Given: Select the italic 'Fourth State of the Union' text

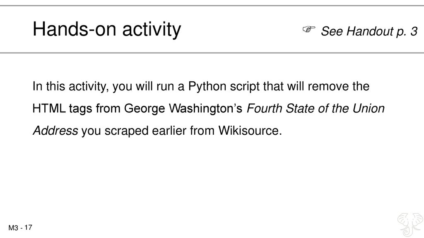Looking at the screenshot, I should coord(316,109).
